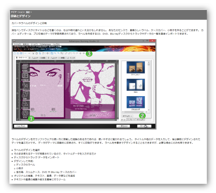Image resolution: width=216 pixels, height=193 pixels.
Task: Choose the Baby theme thumbnail
Action: click(x=136, y=85)
